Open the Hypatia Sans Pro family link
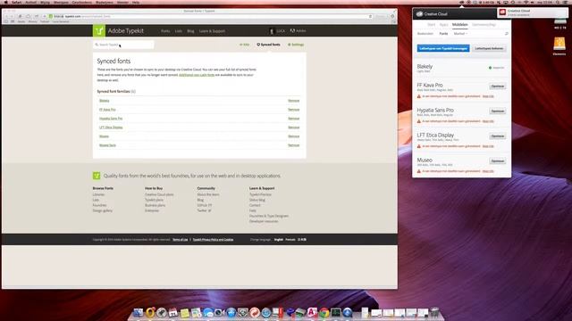 [111, 119]
